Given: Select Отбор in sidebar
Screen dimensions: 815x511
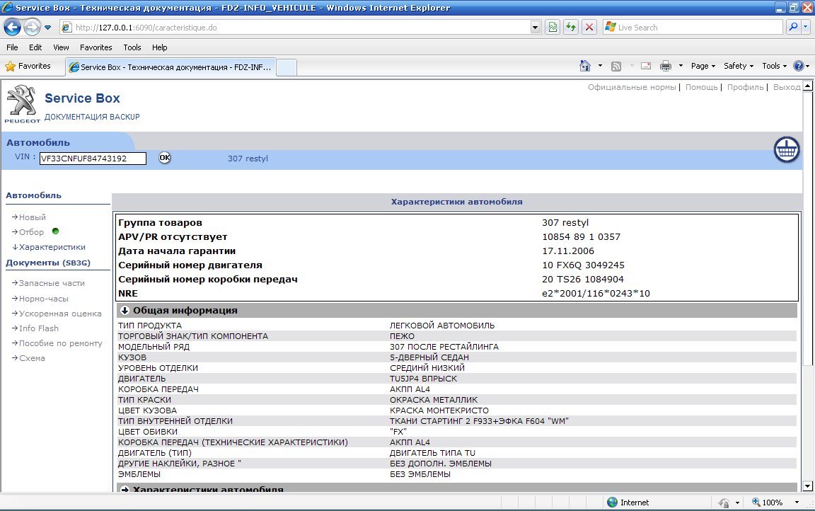Looking at the screenshot, I should point(31,232).
